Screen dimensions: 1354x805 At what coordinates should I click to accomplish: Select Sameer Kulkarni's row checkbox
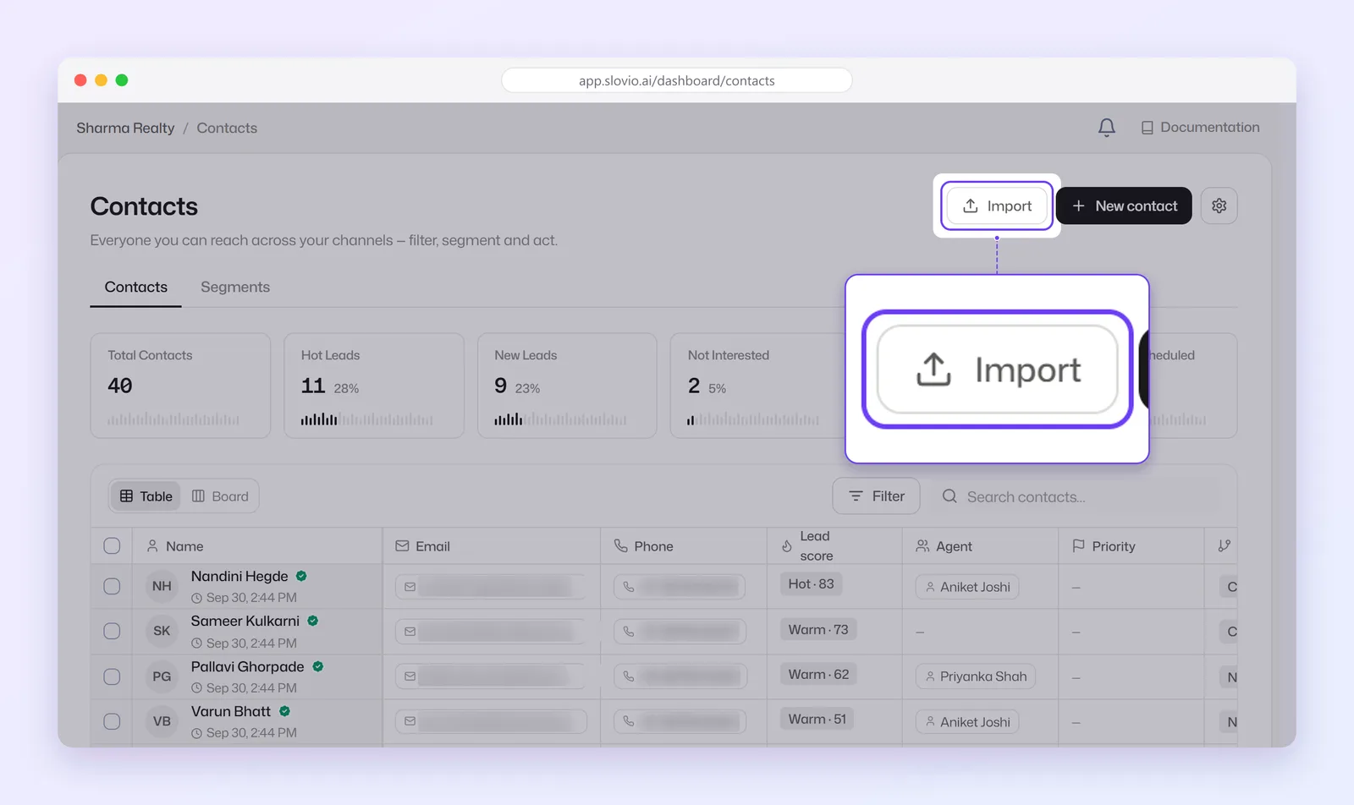click(112, 631)
